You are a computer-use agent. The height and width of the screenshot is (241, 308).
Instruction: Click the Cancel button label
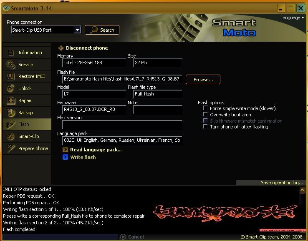click(x=136, y=237)
